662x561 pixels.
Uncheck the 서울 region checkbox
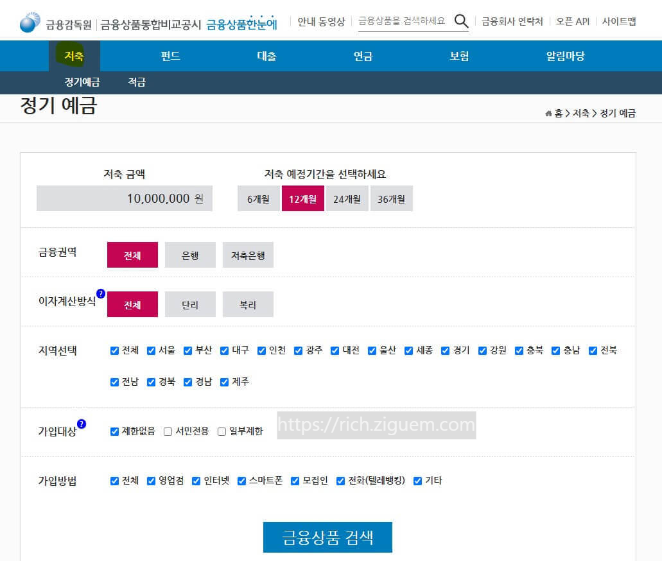click(151, 350)
